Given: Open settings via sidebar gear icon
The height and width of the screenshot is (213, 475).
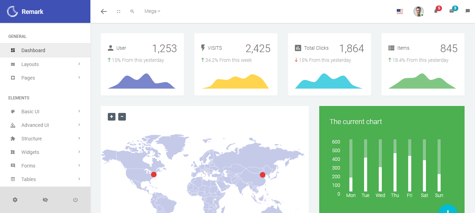Looking at the screenshot, I should coord(15,200).
